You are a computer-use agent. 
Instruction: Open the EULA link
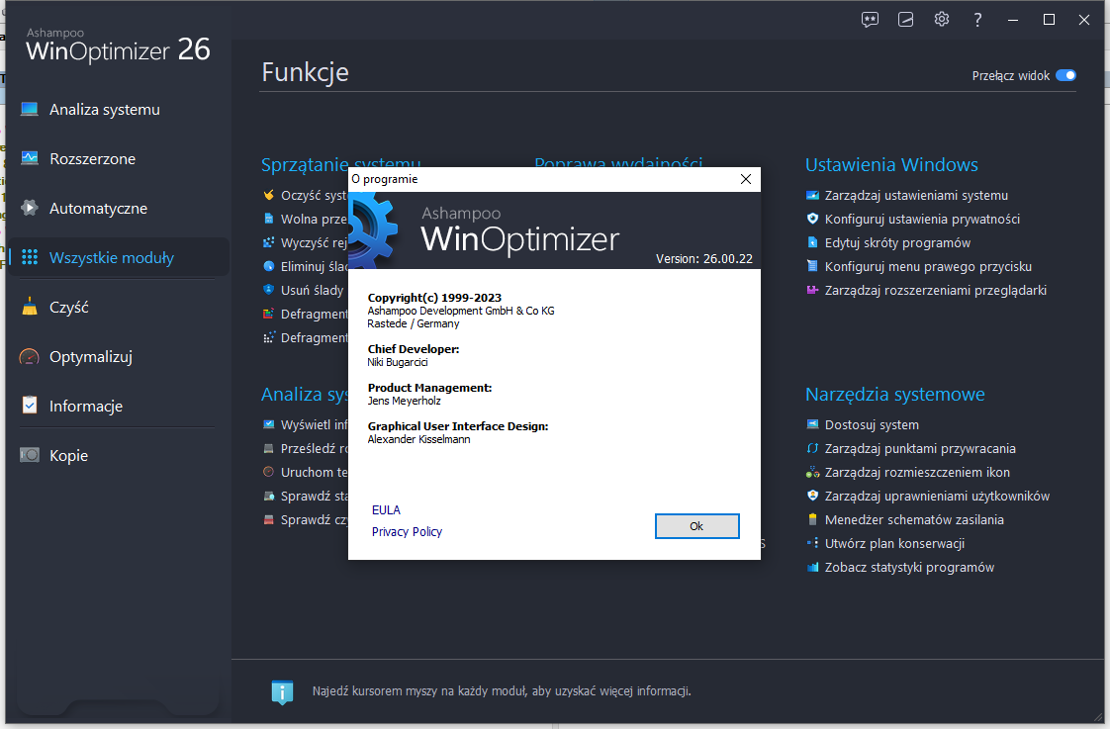[386, 509]
